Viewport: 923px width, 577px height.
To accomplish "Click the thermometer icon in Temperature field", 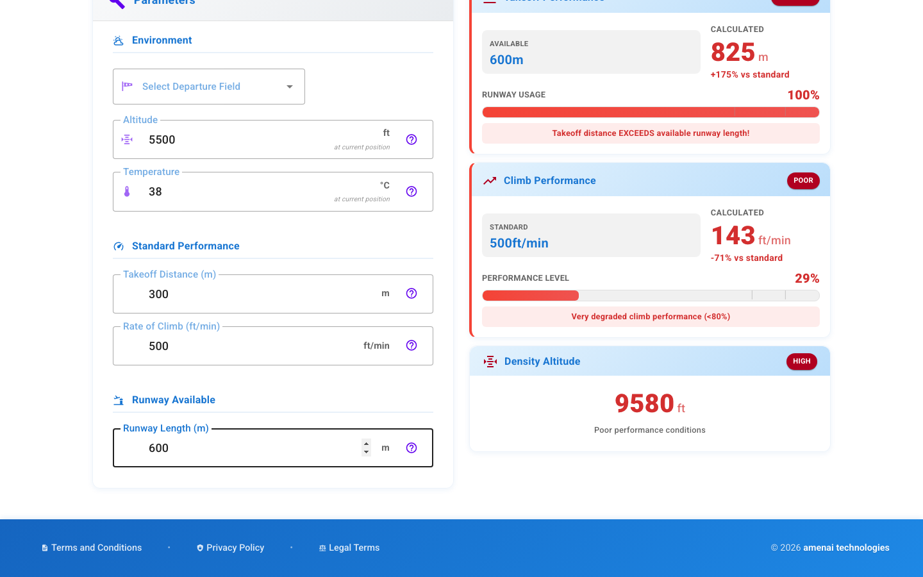I will click(127, 192).
